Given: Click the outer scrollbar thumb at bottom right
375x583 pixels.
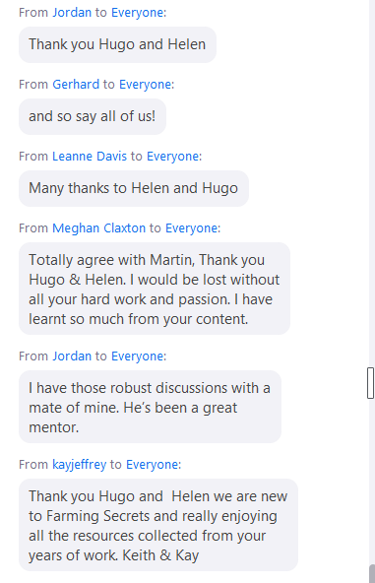Looking at the screenshot, I should pyautogui.click(x=372, y=573).
